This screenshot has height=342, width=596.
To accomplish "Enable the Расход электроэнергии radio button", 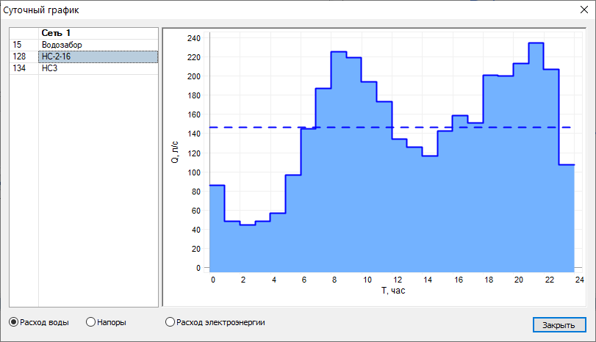I will click(170, 321).
